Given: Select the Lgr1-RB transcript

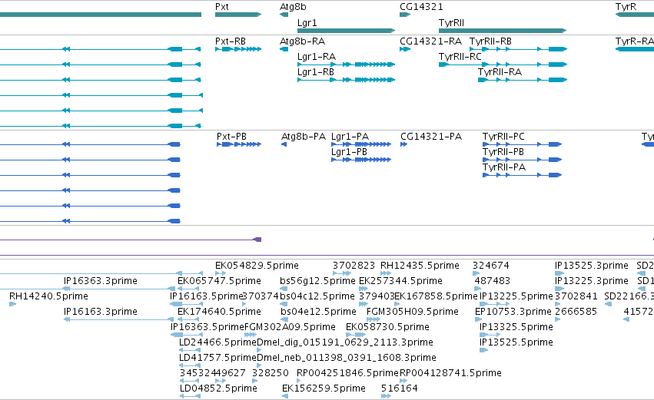Looking at the screenshot, I should [346, 80].
